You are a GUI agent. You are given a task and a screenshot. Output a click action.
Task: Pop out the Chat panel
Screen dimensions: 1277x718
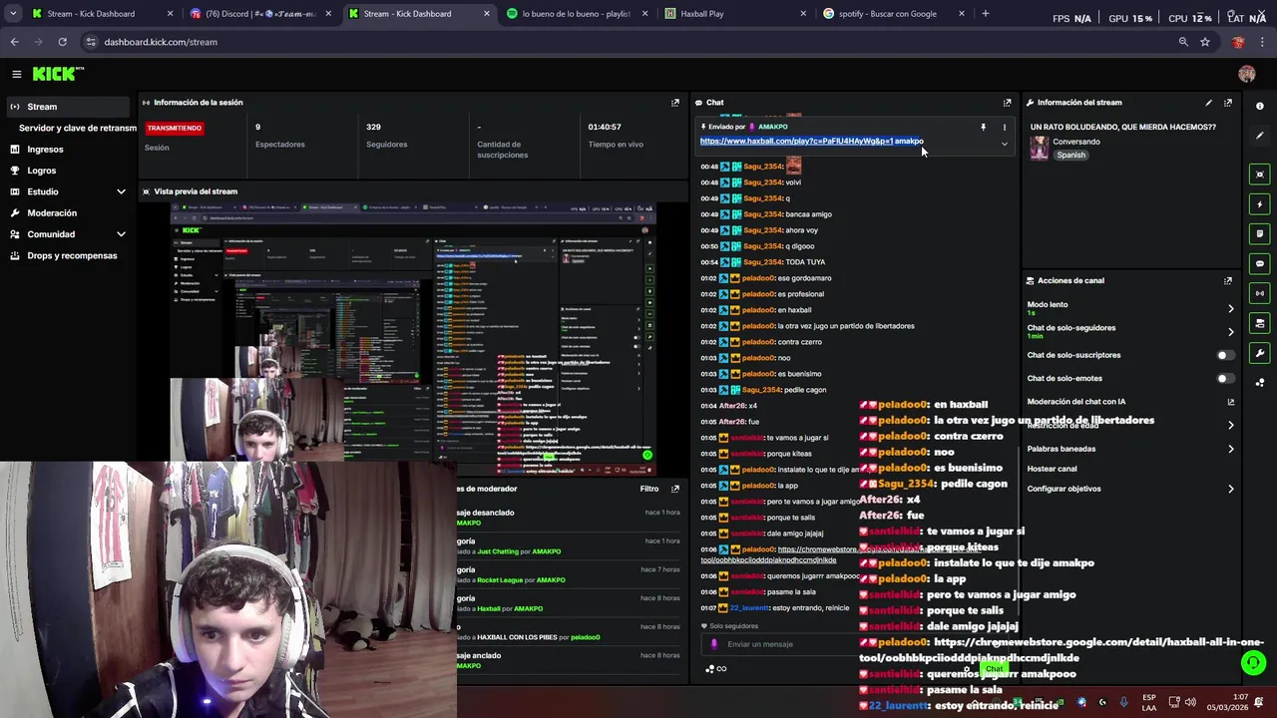1007,103
